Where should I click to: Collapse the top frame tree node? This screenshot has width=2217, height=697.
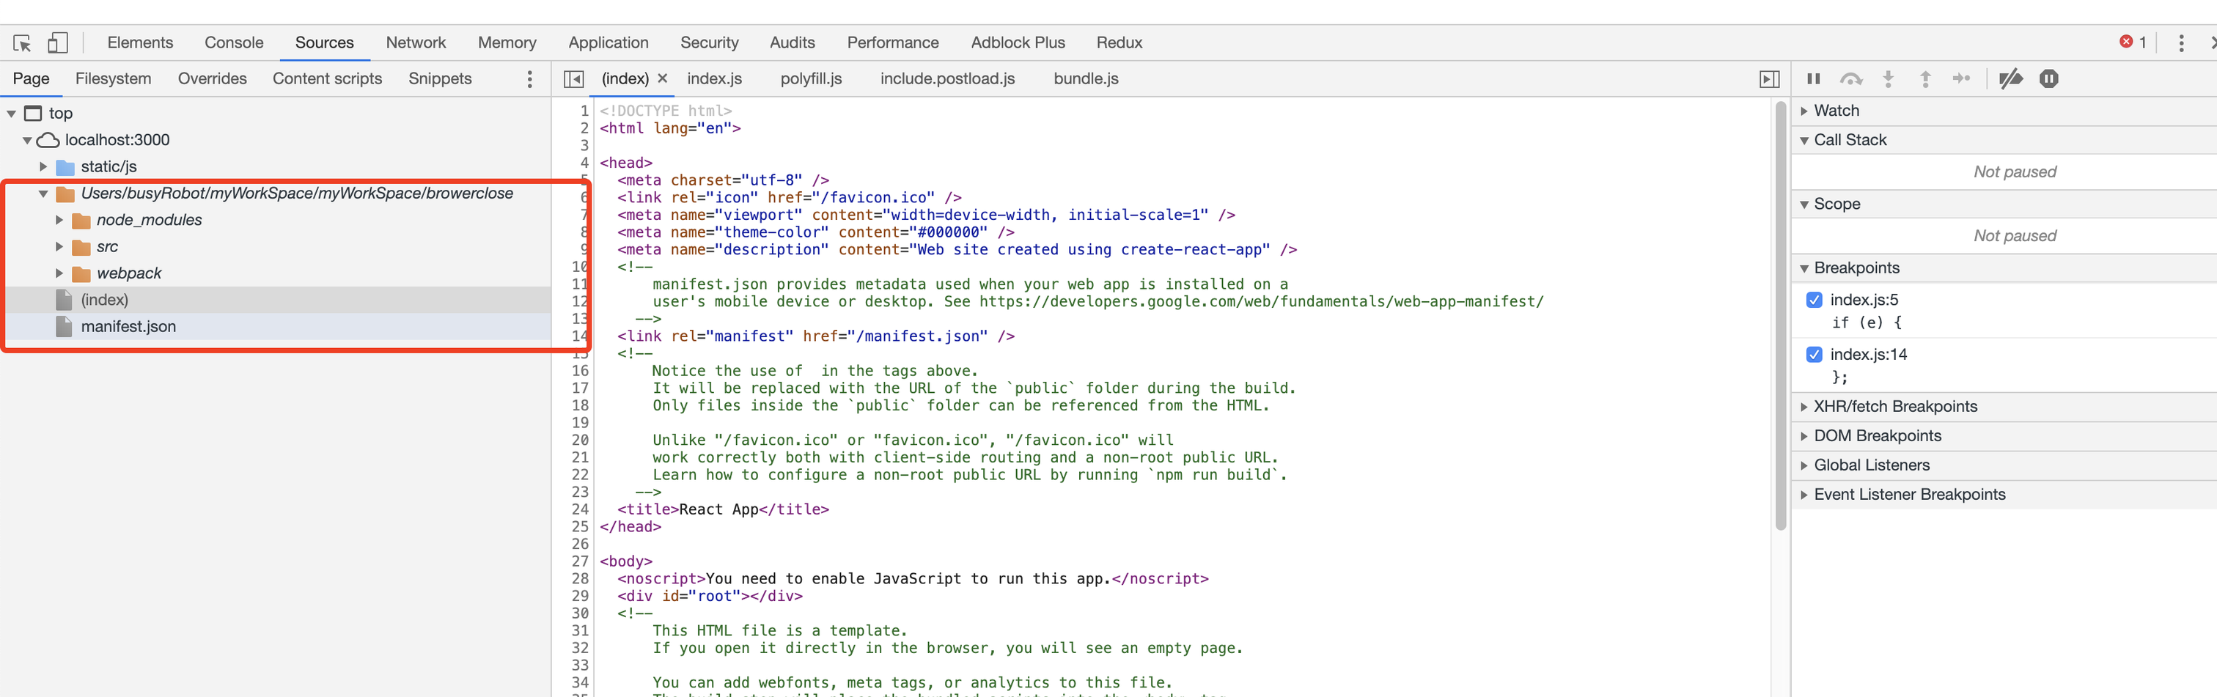click(x=12, y=114)
